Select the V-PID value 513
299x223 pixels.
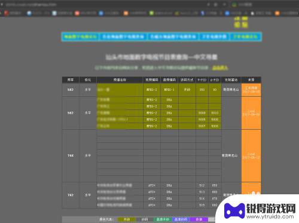point(202,192)
